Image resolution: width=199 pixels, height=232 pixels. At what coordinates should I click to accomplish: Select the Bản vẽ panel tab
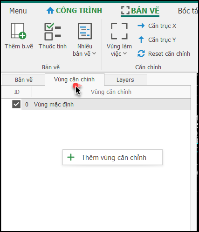pyautogui.click(x=24, y=80)
